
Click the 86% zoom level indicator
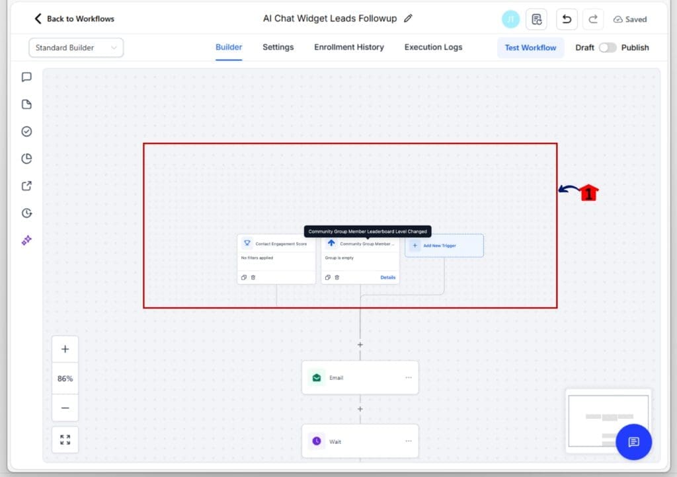click(65, 378)
